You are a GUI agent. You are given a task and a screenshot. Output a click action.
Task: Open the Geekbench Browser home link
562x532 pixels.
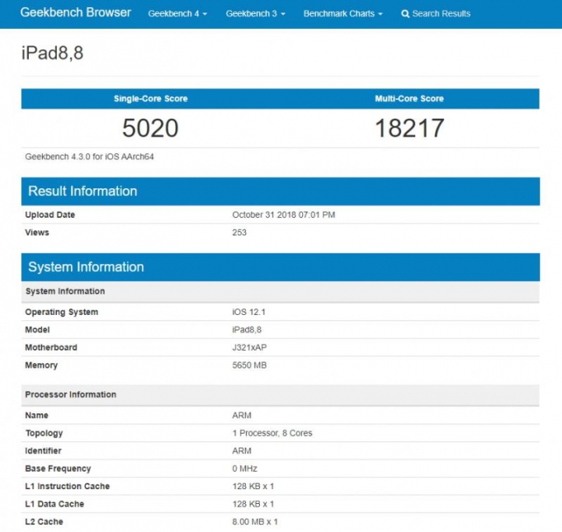point(76,12)
